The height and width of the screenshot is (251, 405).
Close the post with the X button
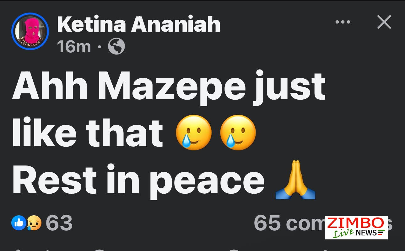pyautogui.click(x=384, y=22)
